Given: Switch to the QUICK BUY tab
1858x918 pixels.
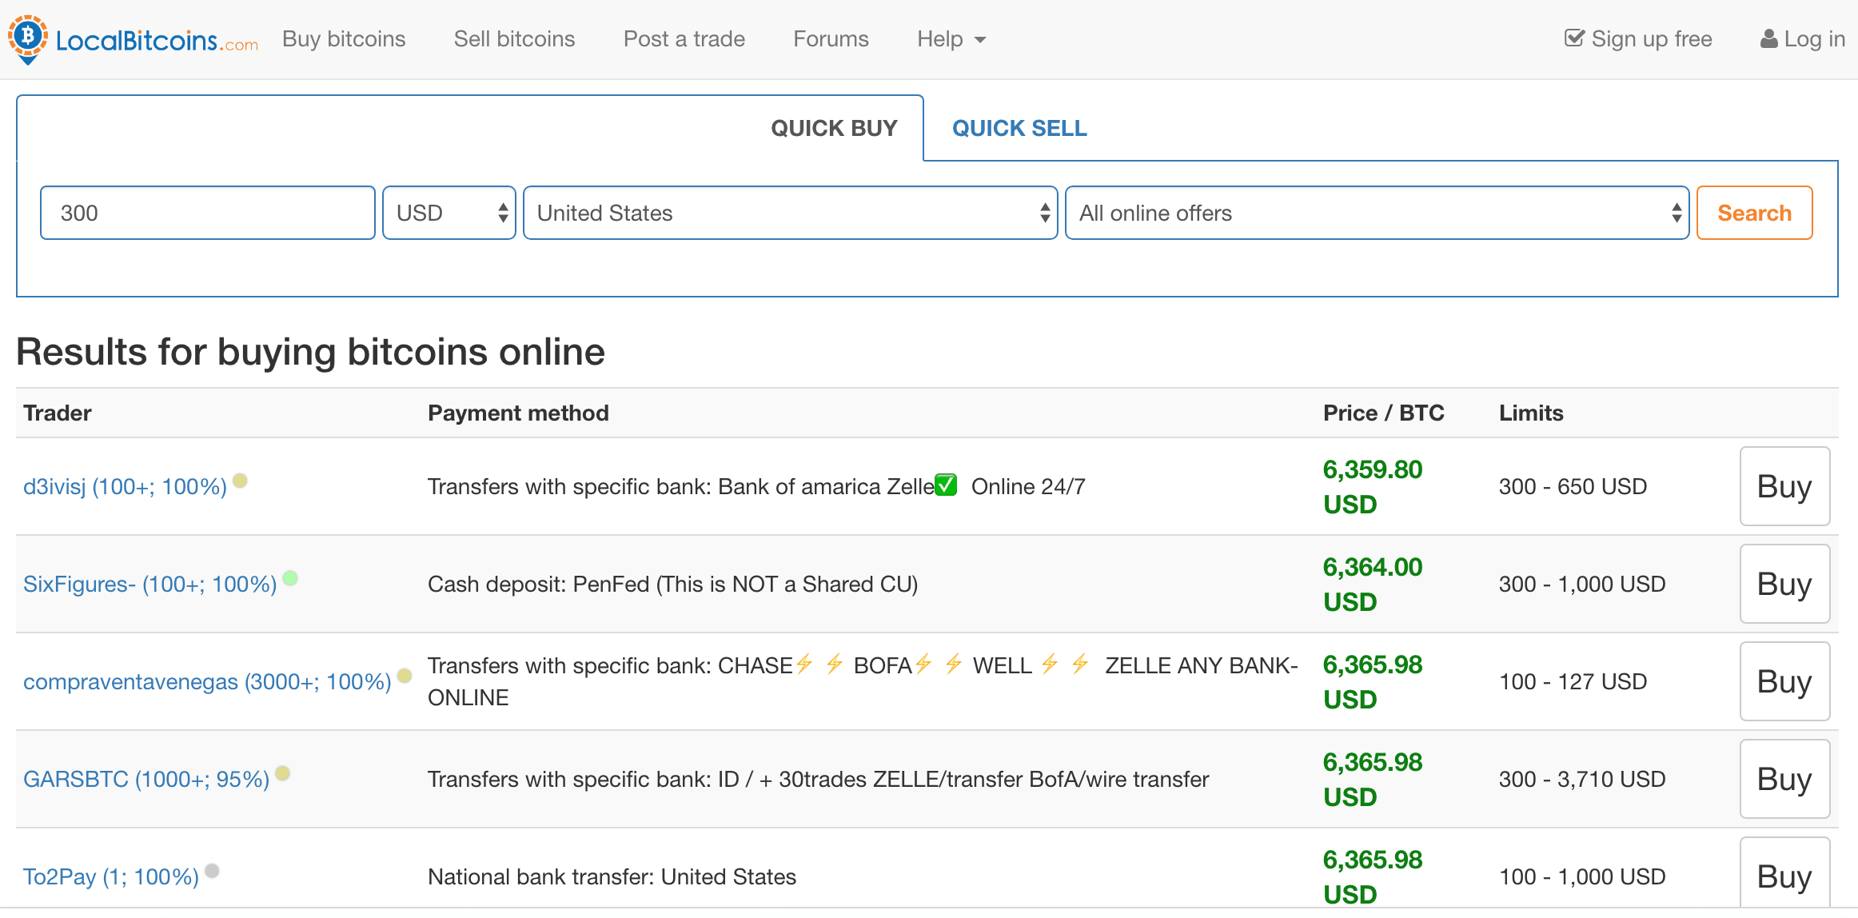Looking at the screenshot, I should coord(833,128).
